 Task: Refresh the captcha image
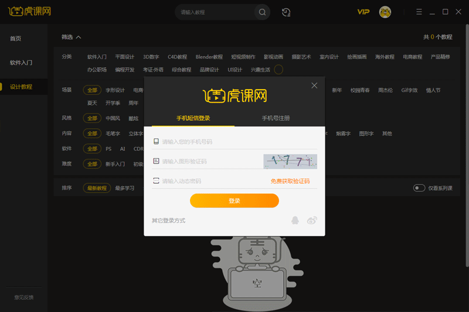pos(290,162)
